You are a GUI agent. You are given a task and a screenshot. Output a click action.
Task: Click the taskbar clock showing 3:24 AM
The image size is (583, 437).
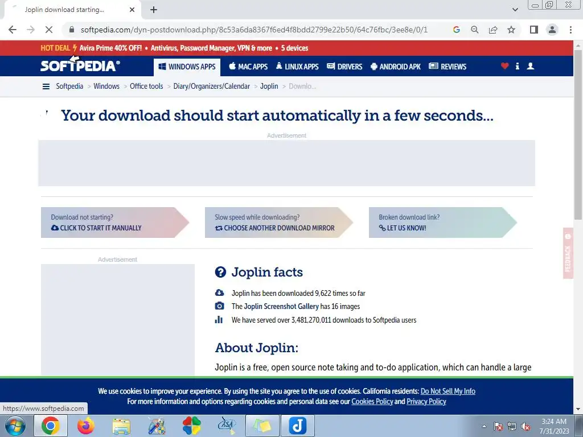coord(554,426)
